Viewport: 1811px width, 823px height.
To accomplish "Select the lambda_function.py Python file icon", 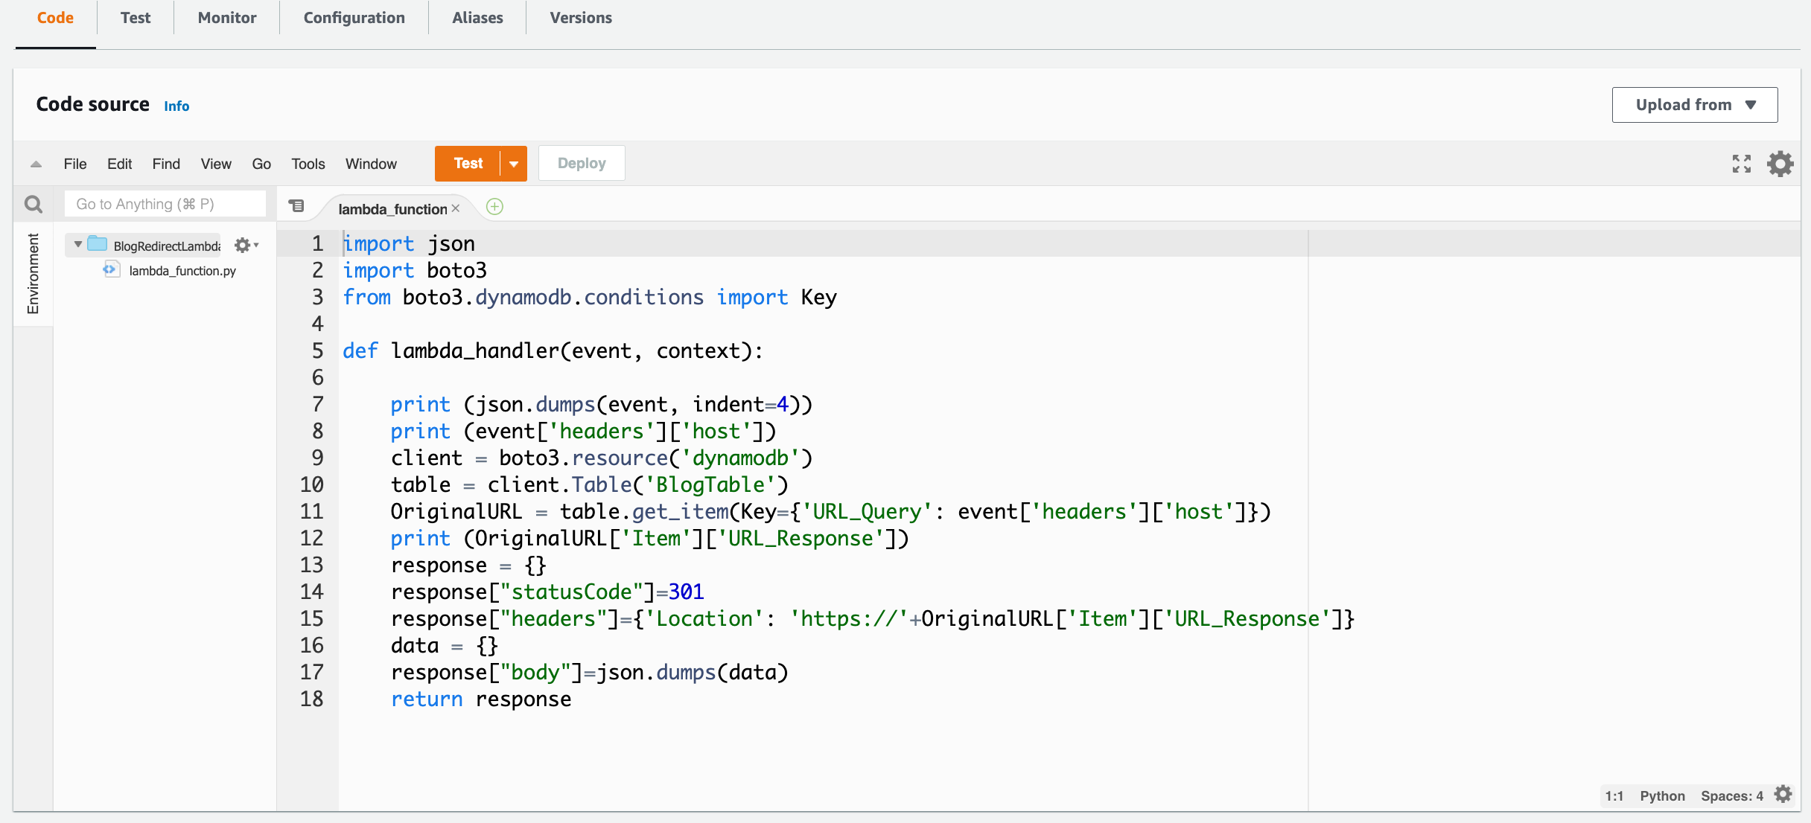I will point(111,269).
